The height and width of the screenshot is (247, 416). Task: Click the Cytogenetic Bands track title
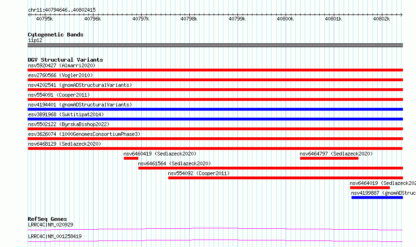coord(56,35)
